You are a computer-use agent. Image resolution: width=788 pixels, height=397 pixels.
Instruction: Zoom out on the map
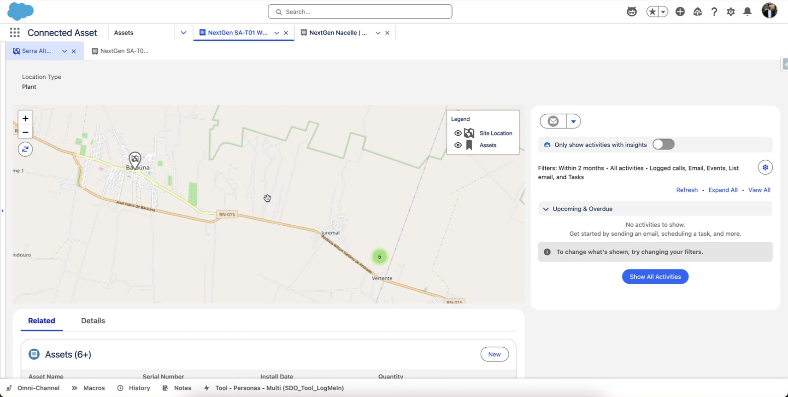tap(25, 132)
